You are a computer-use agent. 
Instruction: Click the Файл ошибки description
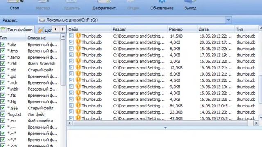click(40, 121)
